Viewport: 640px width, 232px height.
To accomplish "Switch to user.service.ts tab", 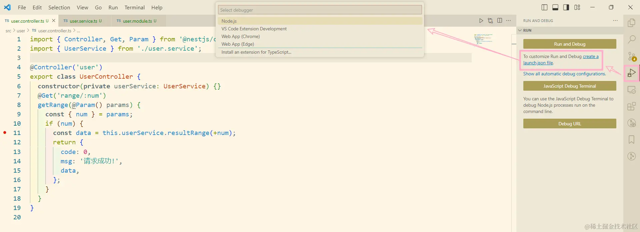I will tap(83, 21).
